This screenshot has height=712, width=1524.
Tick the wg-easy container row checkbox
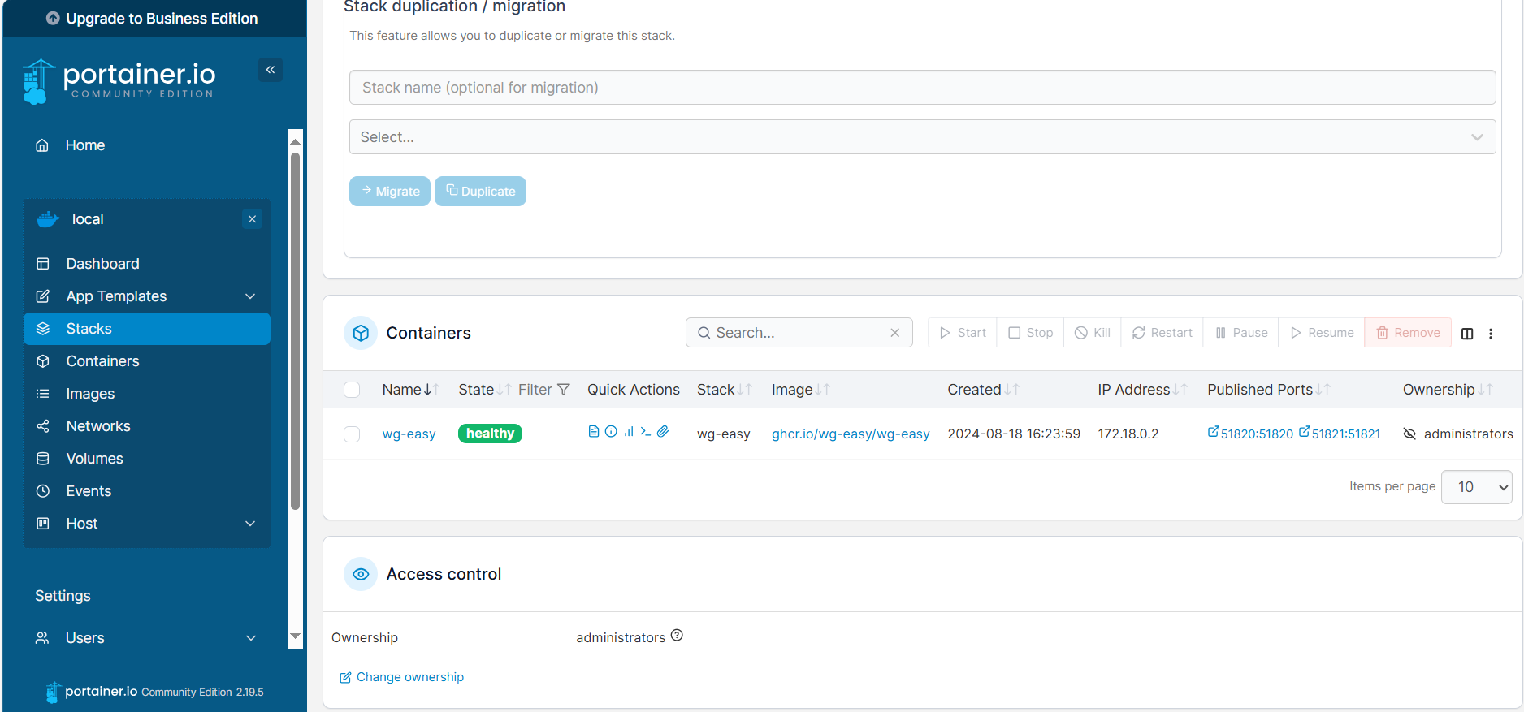[x=352, y=434]
